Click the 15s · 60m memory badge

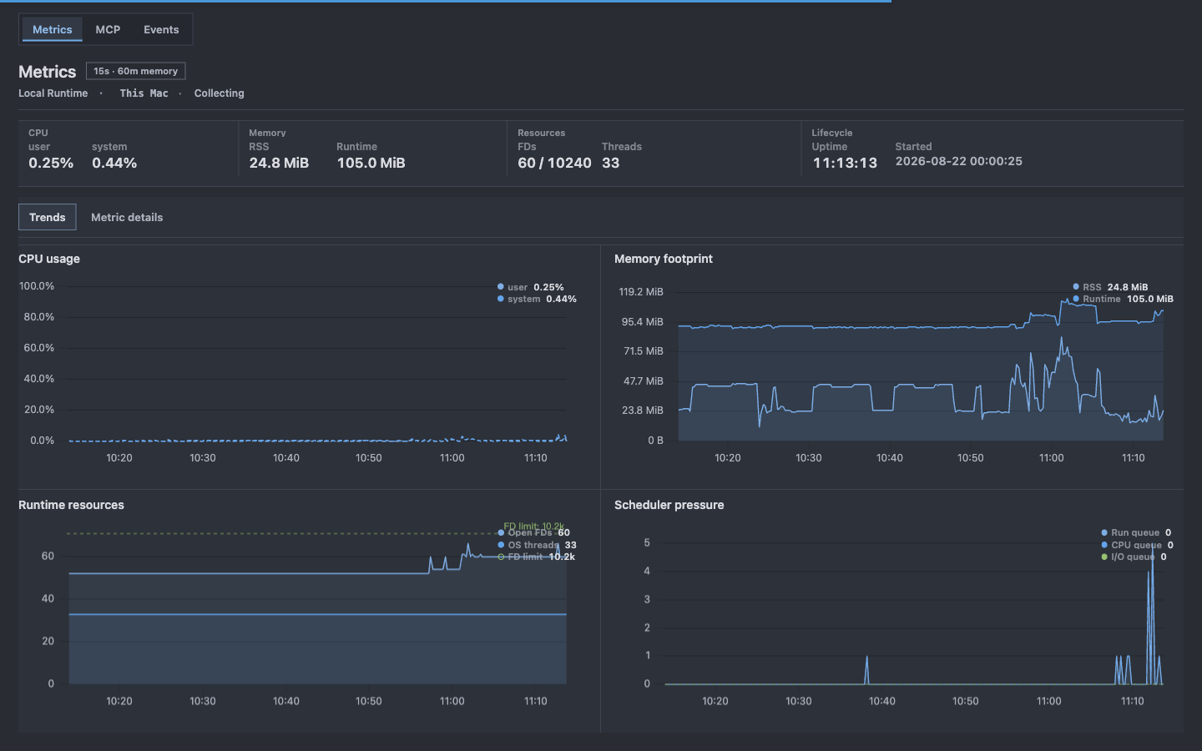(135, 71)
